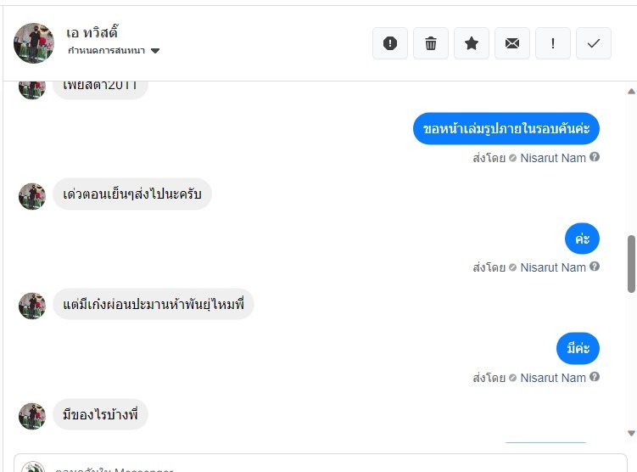The width and height of the screenshot is (637, 472).
Task: Mark conversation as spam with exclamation circle icon
Action: pyautogui.click(x=390, y=43)
